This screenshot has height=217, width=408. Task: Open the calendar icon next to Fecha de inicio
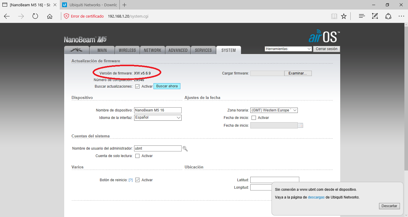pyautogui.click(x=300, y=125)
